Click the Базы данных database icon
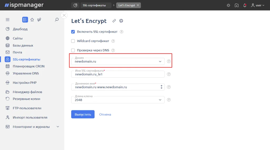This screenshot has width=270, height=150. pyautogui.click(x=8, y=45)
